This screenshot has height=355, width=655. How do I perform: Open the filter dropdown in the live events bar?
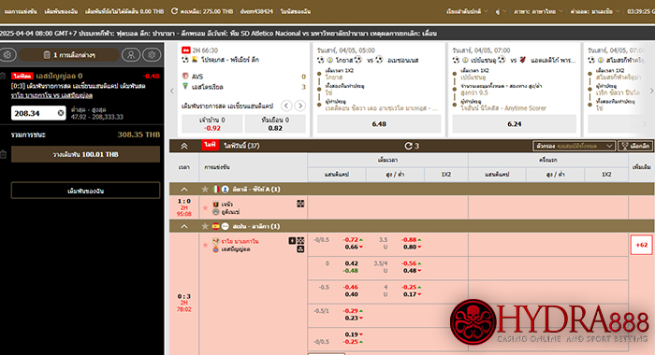574,146
